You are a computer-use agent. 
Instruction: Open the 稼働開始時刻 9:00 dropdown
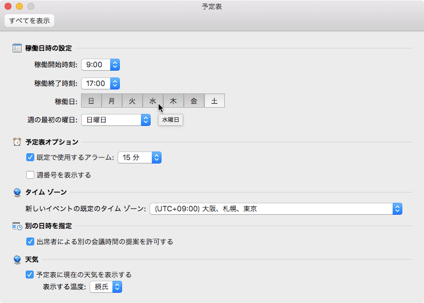tap(100, 65)
